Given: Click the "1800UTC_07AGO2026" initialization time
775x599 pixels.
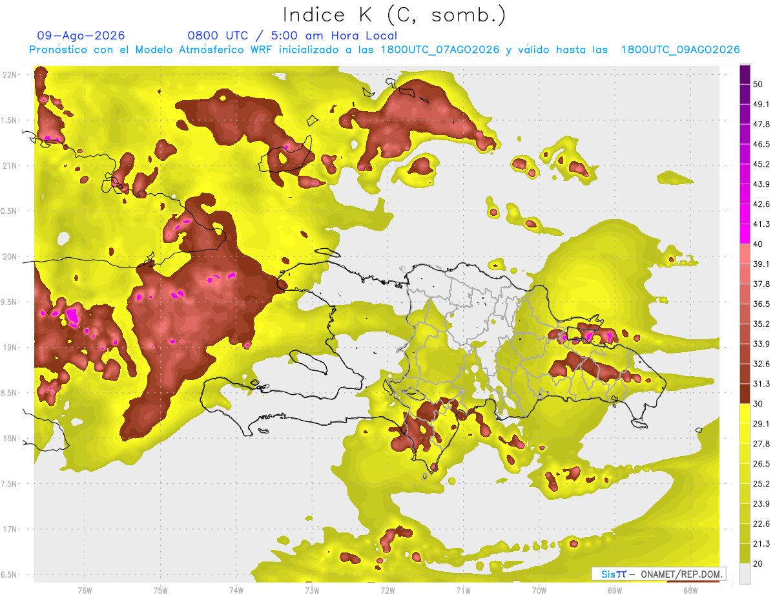Looking at the screenshot, I should coord(440,50).
